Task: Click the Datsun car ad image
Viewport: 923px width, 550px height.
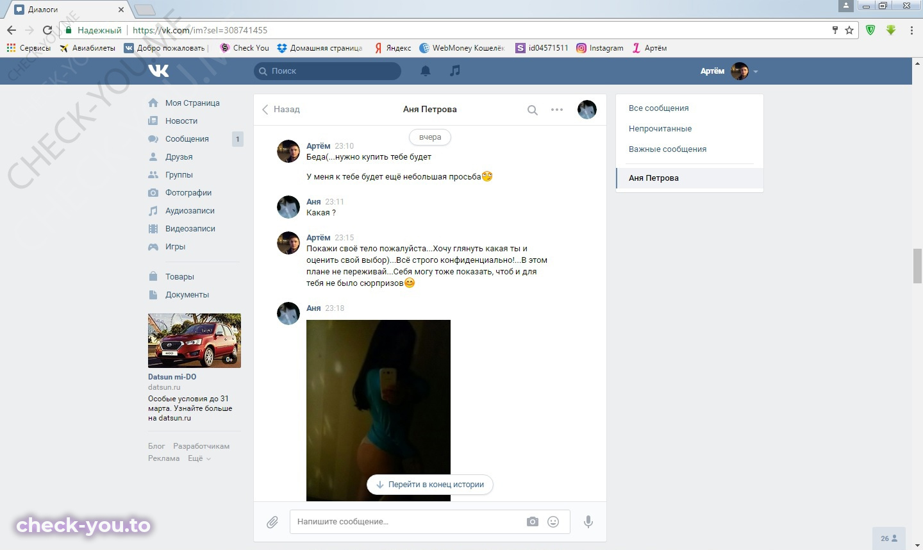Action: tap(194, 340)
